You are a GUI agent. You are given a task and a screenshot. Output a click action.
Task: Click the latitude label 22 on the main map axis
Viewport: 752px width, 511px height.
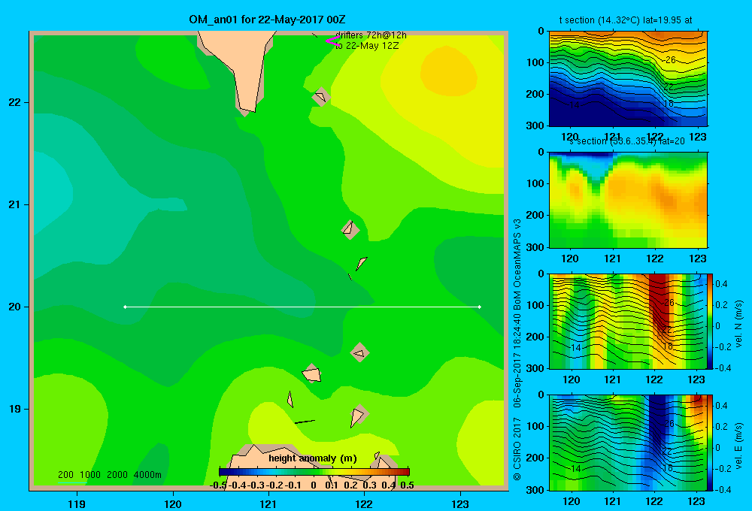(x=14, y=103)
